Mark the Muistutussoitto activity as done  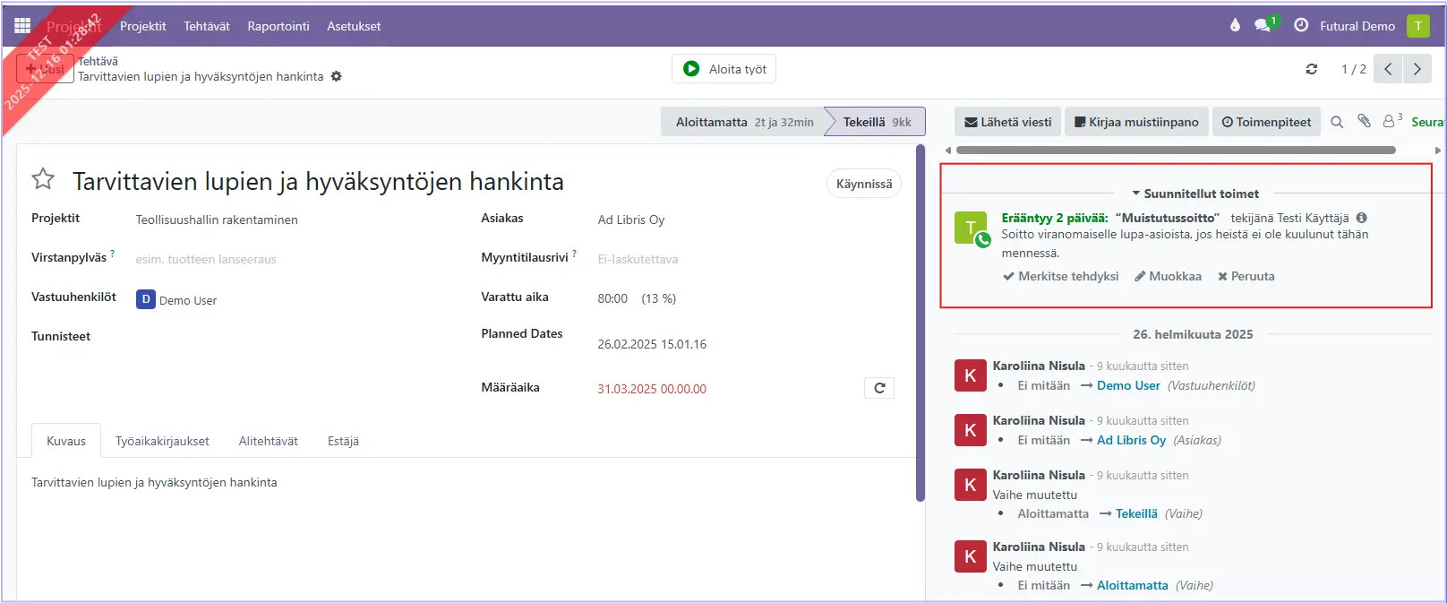[x=1061, y=276]
